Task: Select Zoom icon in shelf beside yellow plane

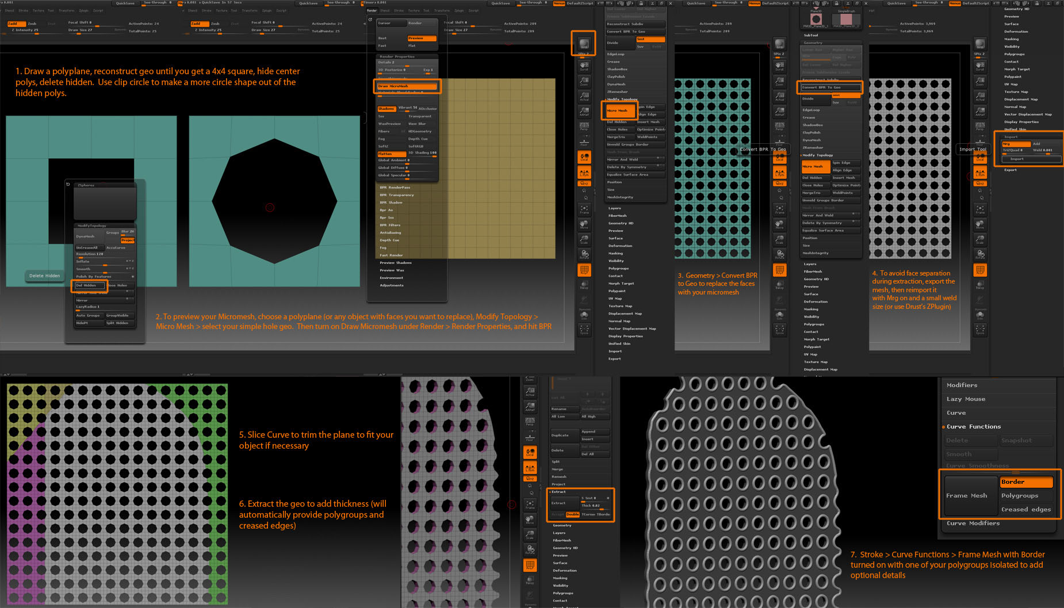Action: pos(584,81)
